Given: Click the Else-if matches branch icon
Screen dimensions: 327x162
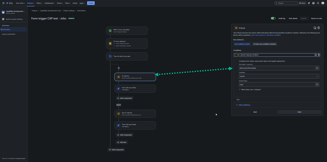Looking at the screenshot, I should (x=118, y=114).
